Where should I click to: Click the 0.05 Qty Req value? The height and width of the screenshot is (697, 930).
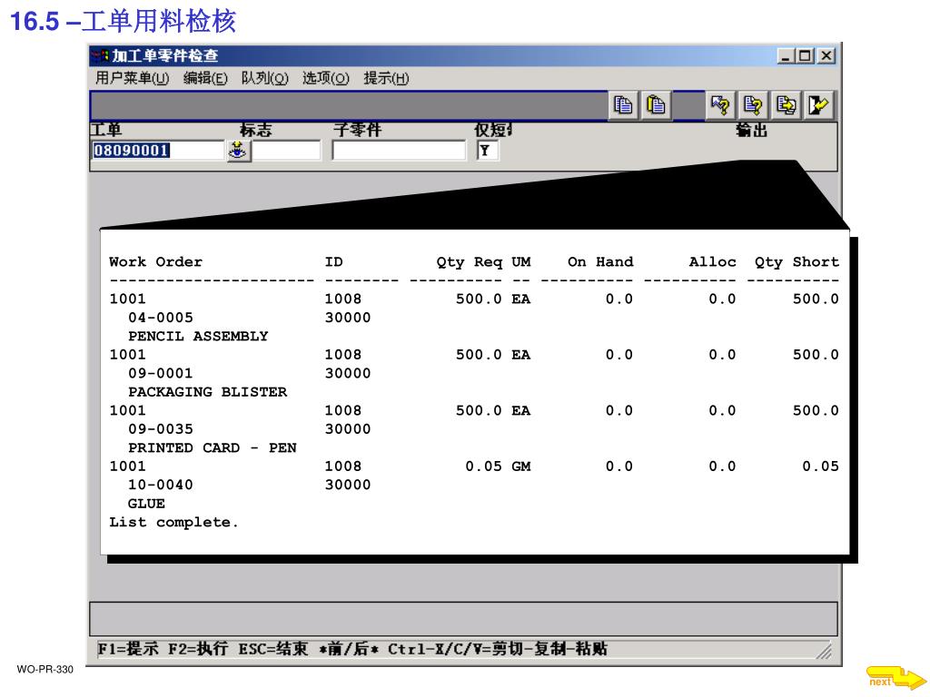[x=483, y=466]
